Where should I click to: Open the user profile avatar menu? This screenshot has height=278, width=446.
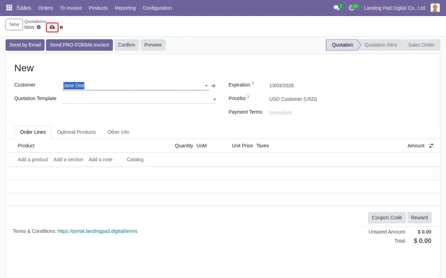pos(435,8)
